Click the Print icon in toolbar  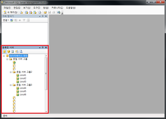tap(53, 12)
